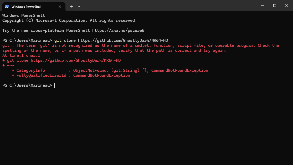Click the red git clone URL in the error echo
The height and width of the screenshot is (165, 293).
[x=76, y=60]
